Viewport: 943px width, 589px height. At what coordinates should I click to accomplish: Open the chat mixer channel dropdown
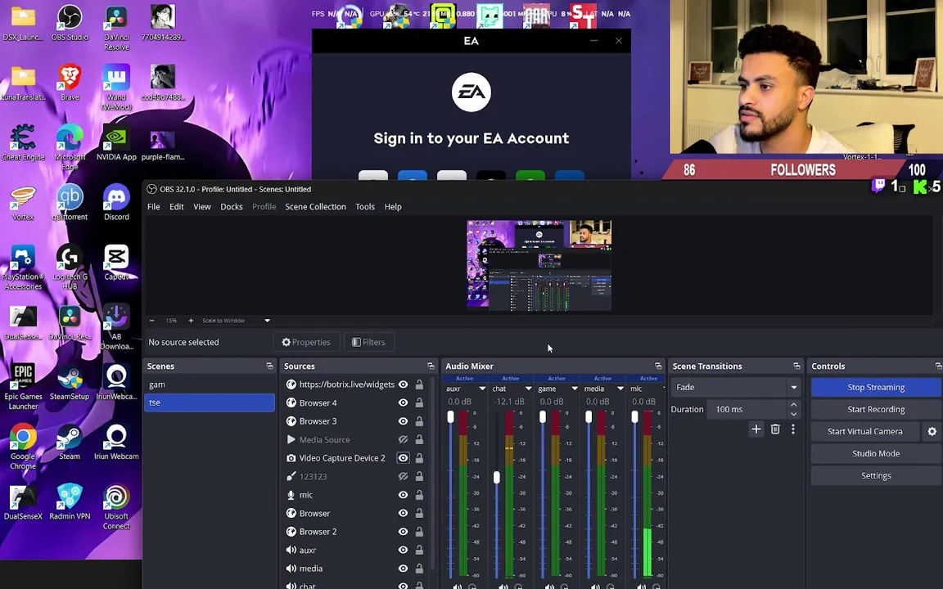point(529,389)
